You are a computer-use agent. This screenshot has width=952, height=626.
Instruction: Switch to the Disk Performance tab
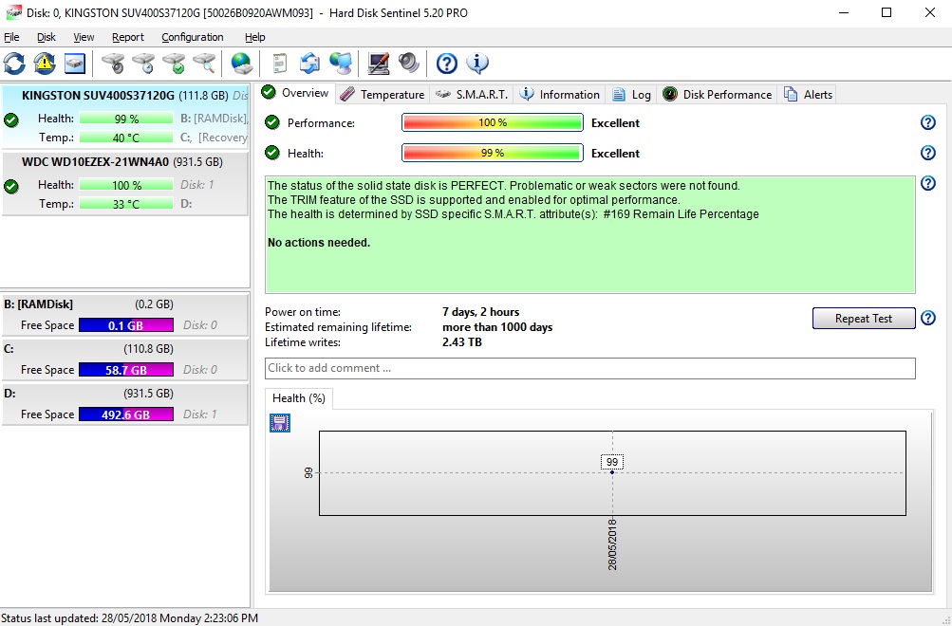(x=717, y=95)
